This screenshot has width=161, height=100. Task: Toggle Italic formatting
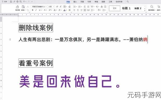(x=36, y=10)
